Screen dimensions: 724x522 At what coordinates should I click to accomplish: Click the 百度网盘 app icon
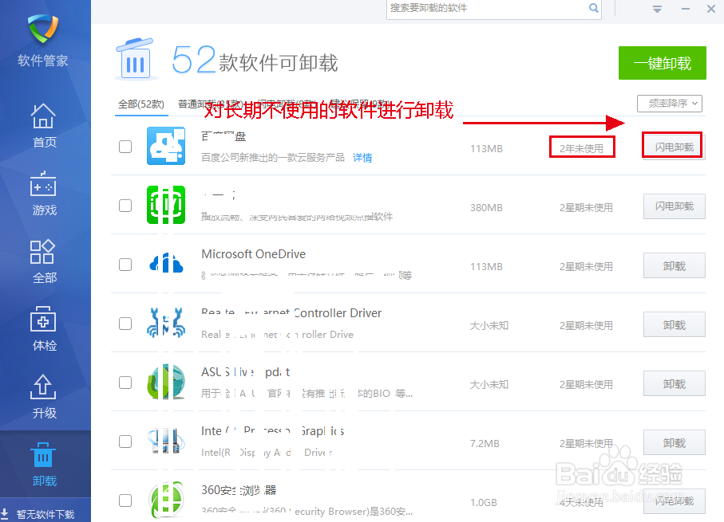point(166,146)
